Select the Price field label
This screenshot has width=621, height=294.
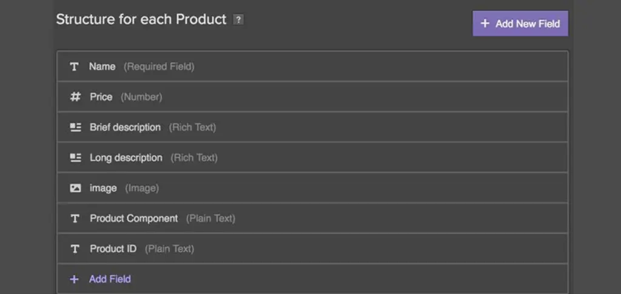pyautogui.click(x=101, y=97)
